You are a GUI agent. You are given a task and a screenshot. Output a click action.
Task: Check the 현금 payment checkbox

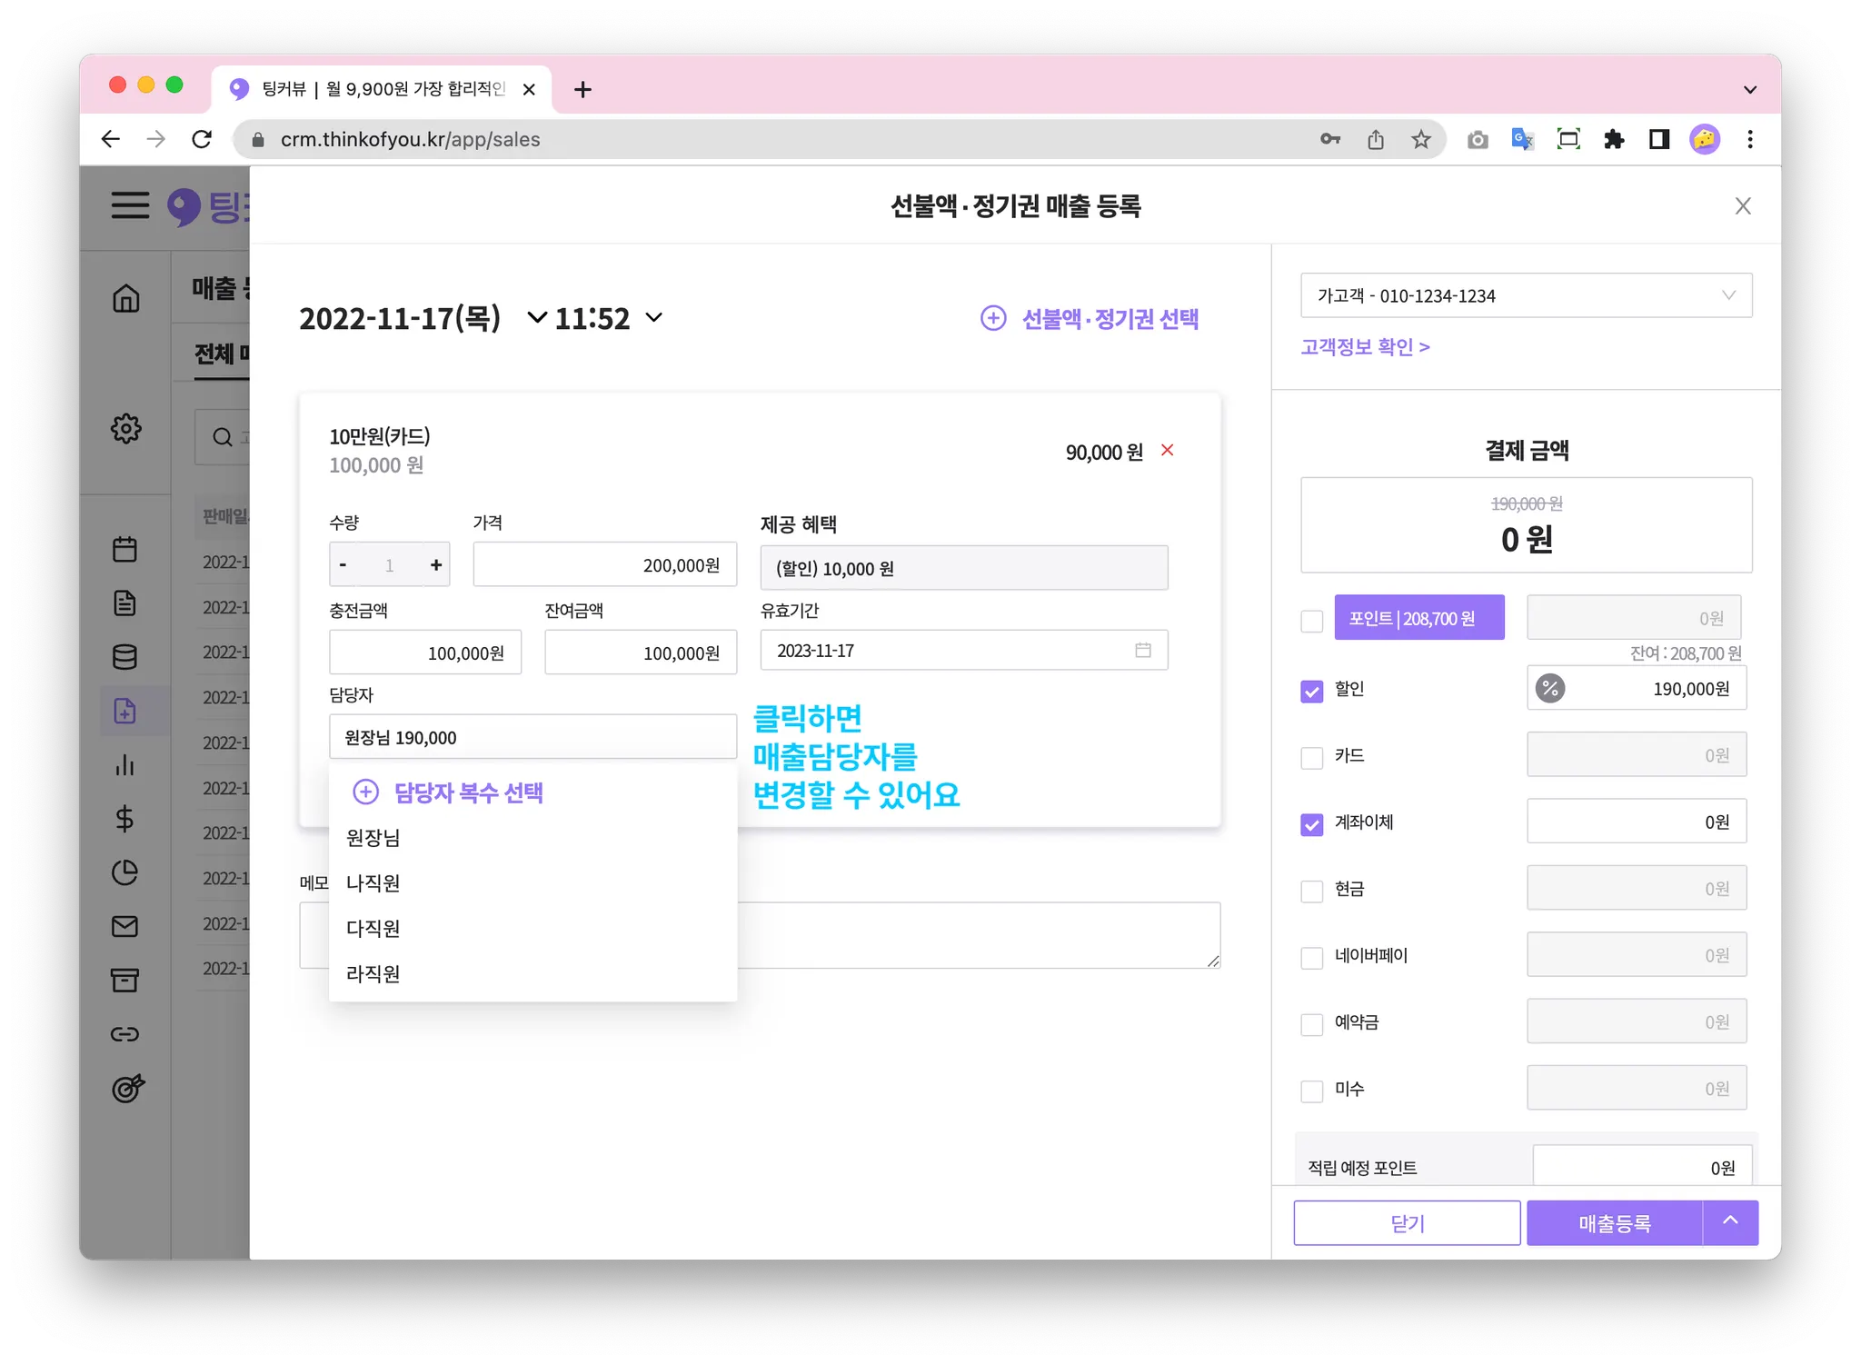(1311, 891)
